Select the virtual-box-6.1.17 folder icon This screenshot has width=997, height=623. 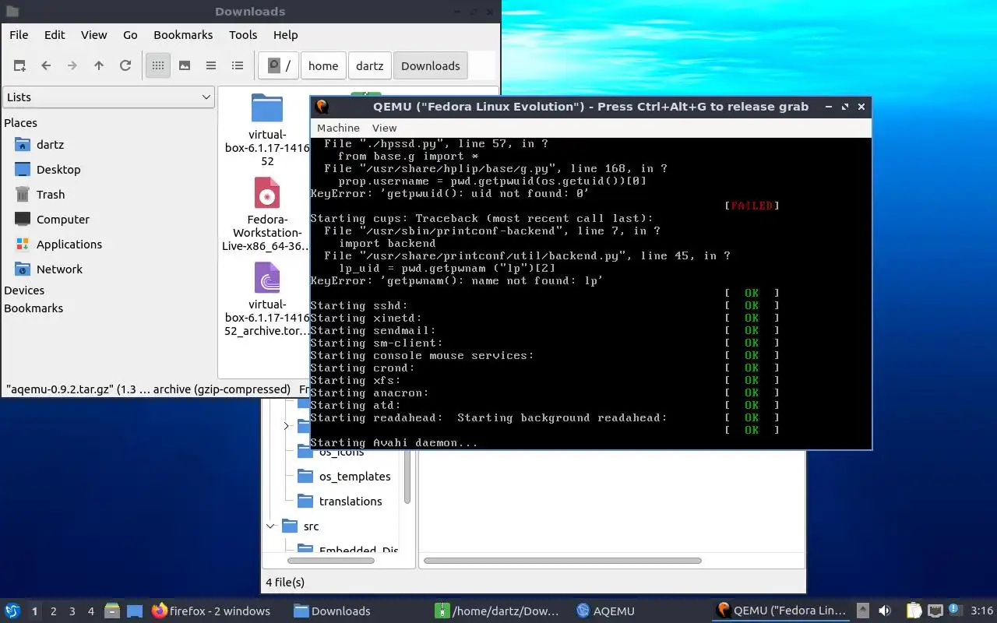coord(266,109)
